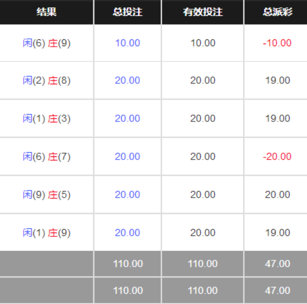Select the result cell 闲(6) 庄(9)
Screen dimensions: 307x304
[x=47, y=43]
